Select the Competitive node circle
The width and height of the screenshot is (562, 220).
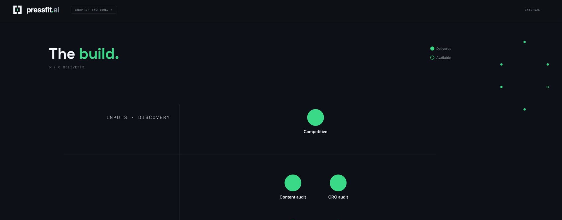click(x=315, y=117)
